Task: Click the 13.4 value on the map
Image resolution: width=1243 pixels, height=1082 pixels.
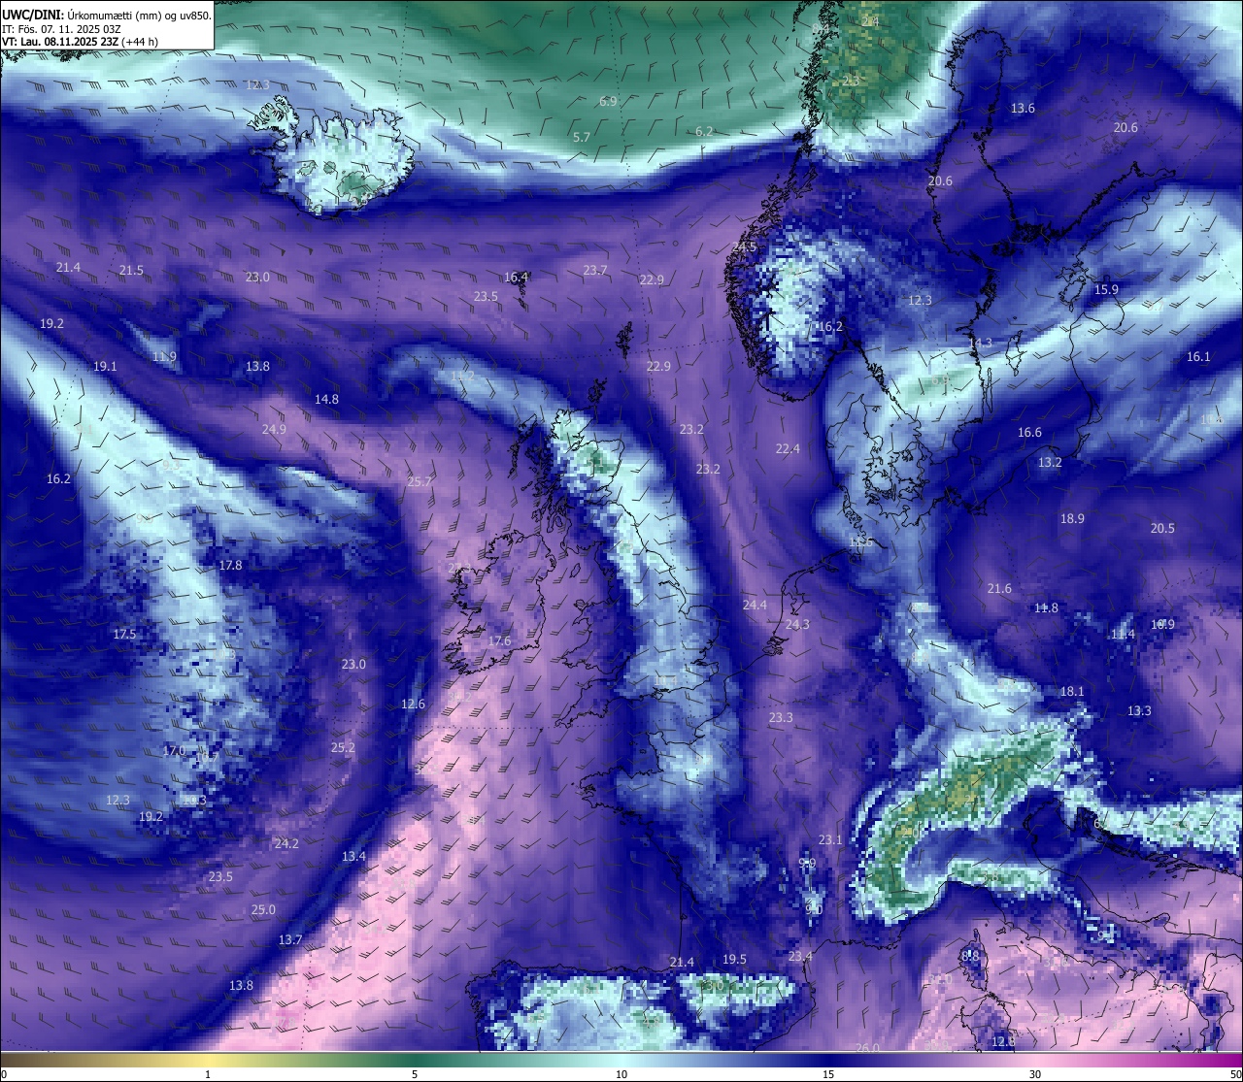Action: pyautogui.click(x=353, y=856)
